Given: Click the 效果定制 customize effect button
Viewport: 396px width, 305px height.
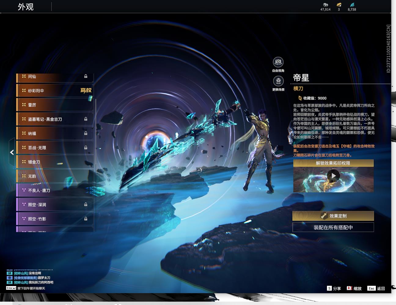Looking at the screenshot, I should pos(333,216).
